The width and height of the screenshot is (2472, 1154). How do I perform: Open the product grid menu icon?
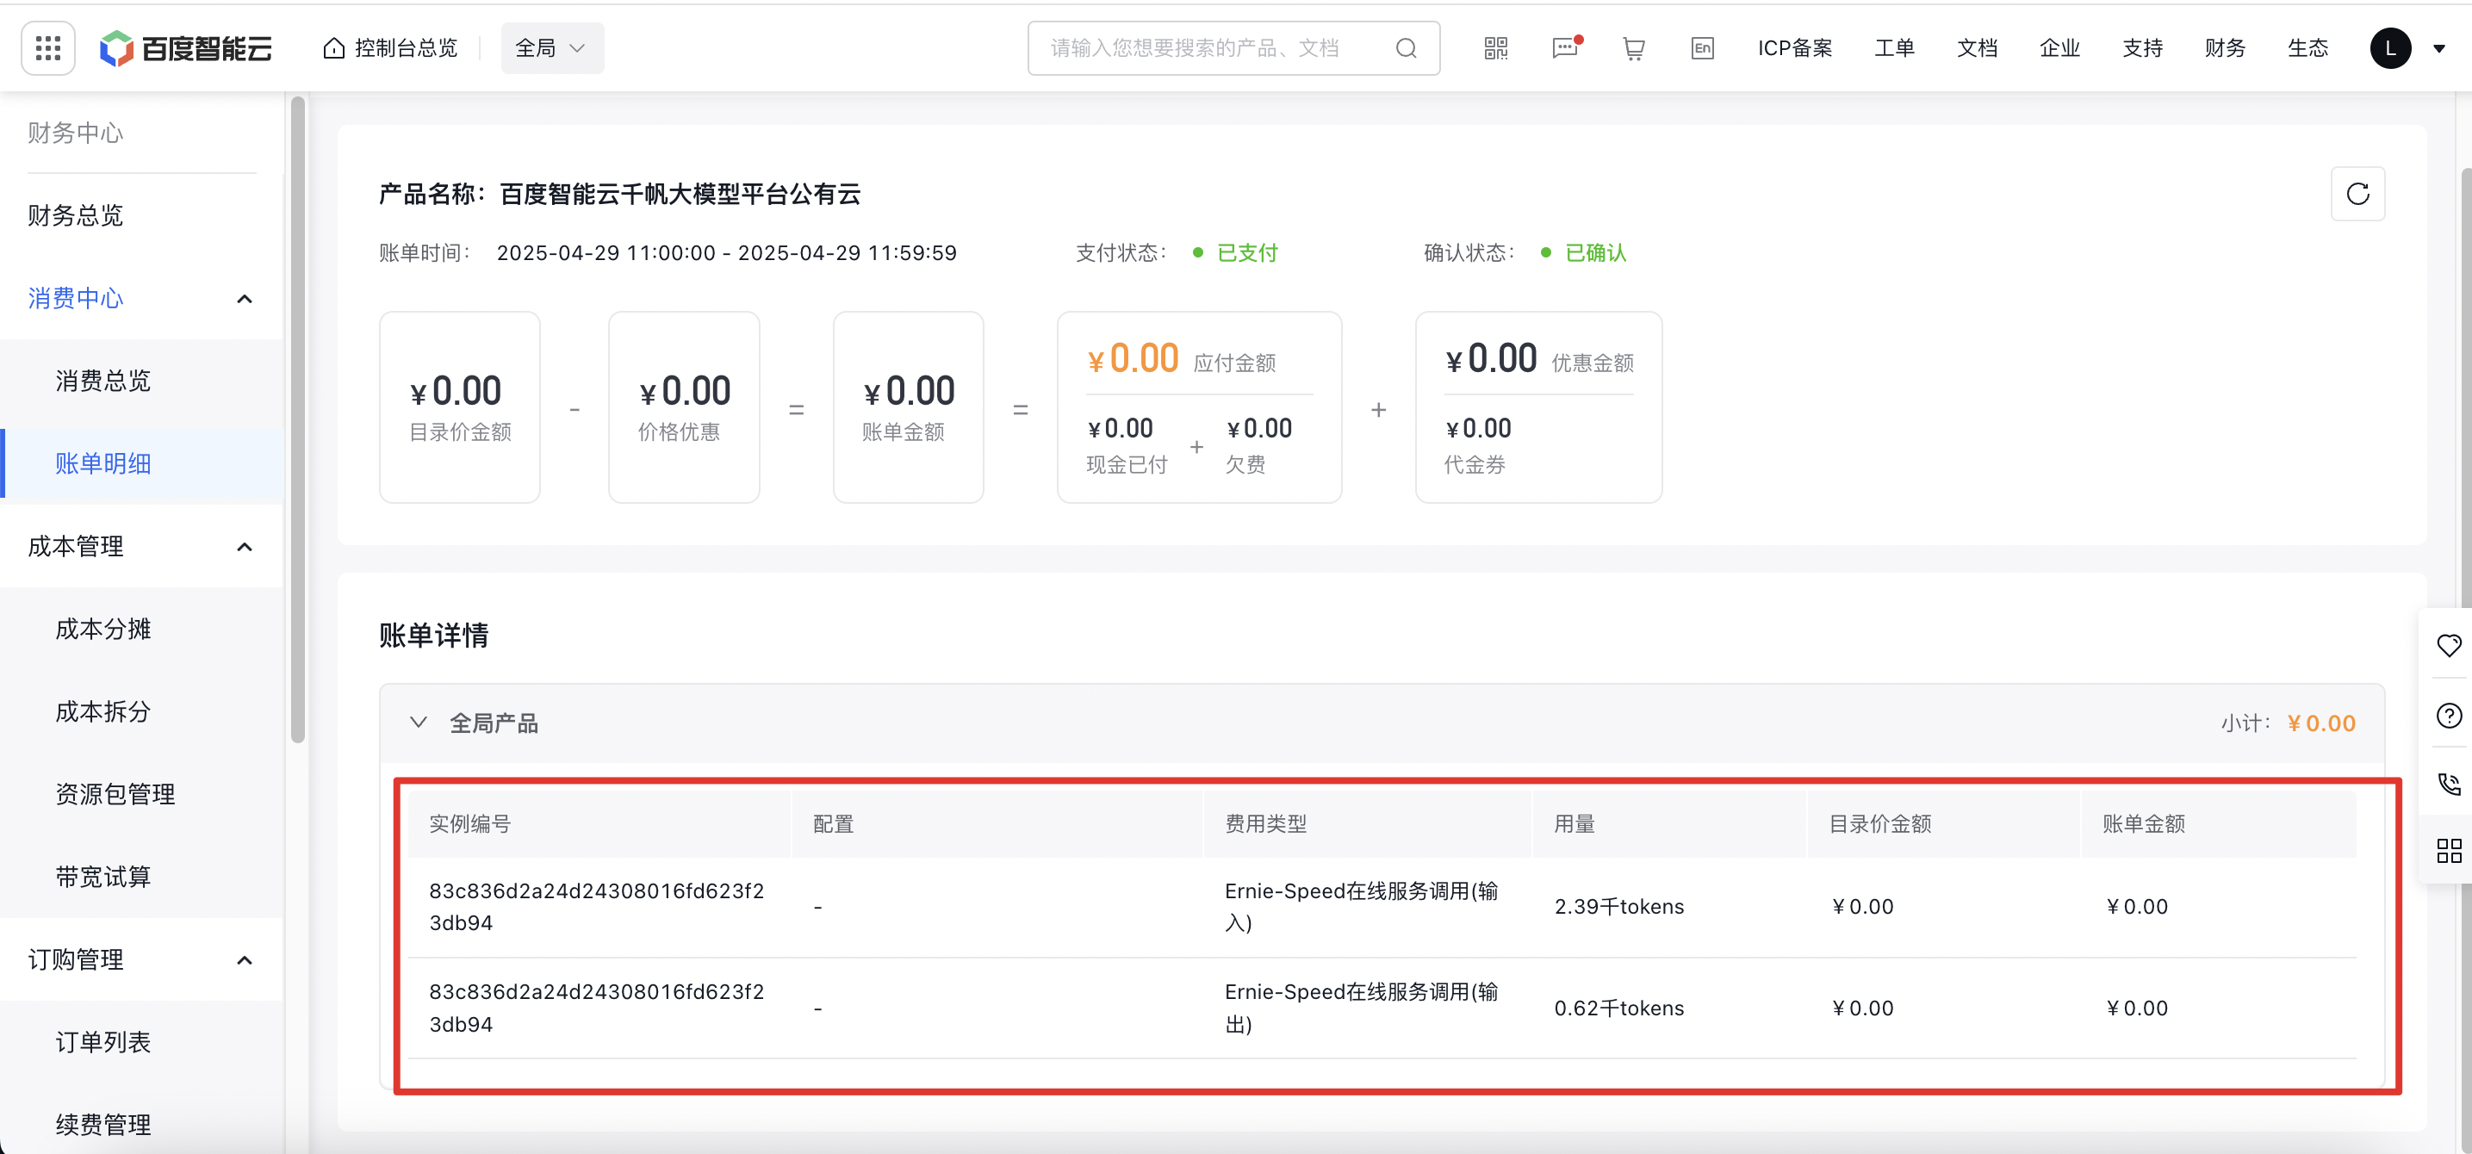[x=48, y=48]
